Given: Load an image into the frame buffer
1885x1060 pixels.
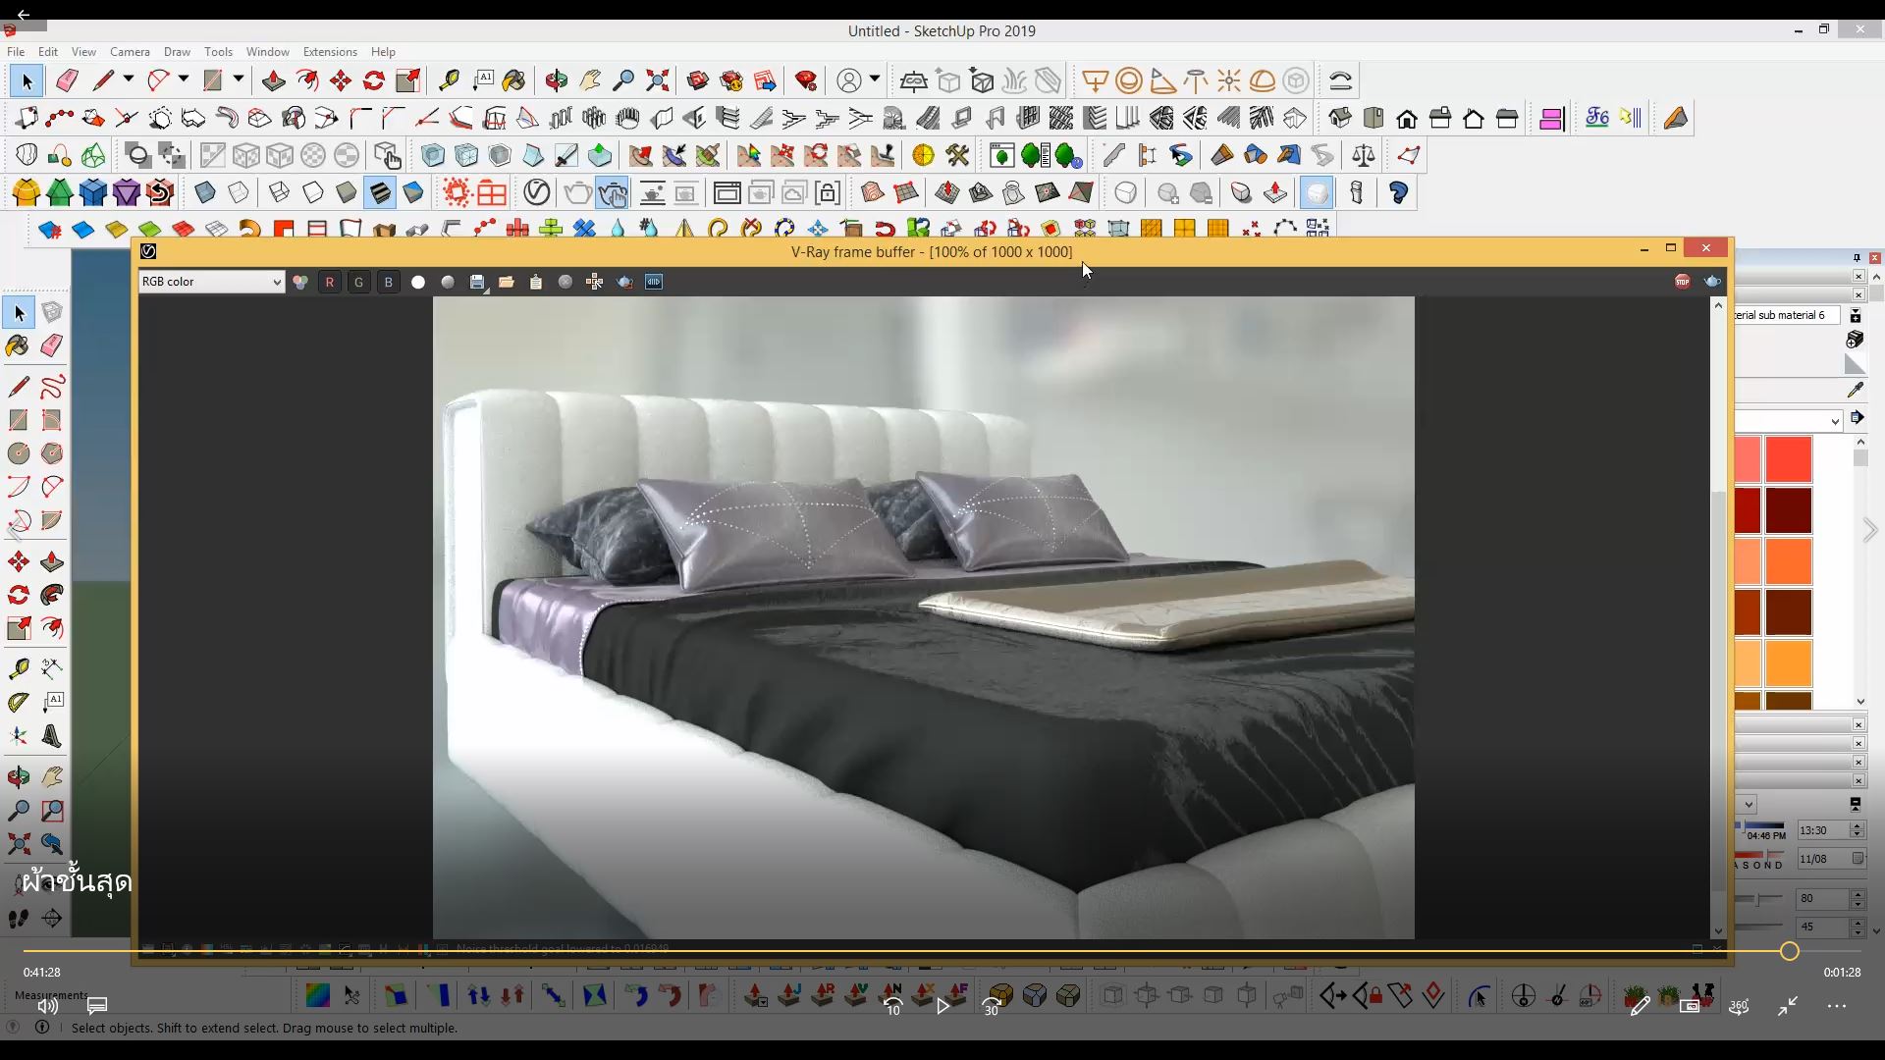Looking at the screenshot, I should click(507, 282).
